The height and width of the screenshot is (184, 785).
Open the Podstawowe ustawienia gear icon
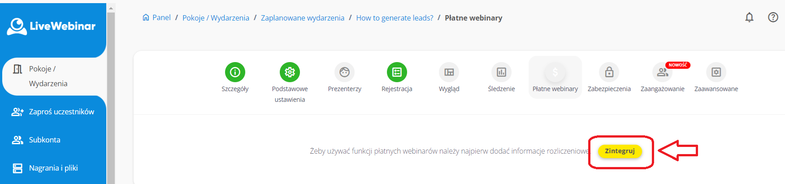290,72
